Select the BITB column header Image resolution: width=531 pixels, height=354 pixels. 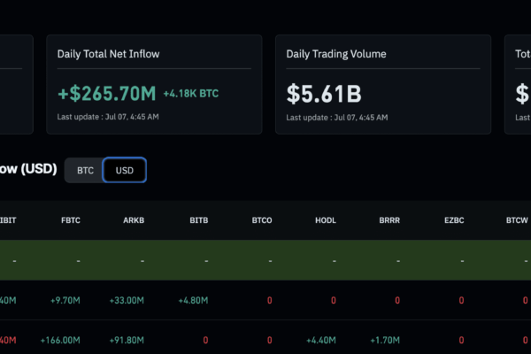click(199, 220)
